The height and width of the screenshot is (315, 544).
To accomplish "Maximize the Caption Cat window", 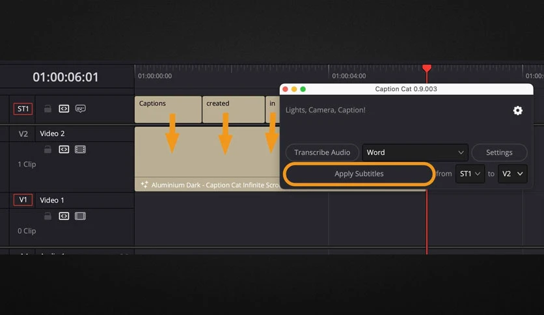I will (x=303, y=89).
